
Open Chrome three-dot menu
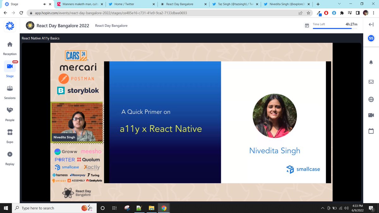click(x=374, y=13)
